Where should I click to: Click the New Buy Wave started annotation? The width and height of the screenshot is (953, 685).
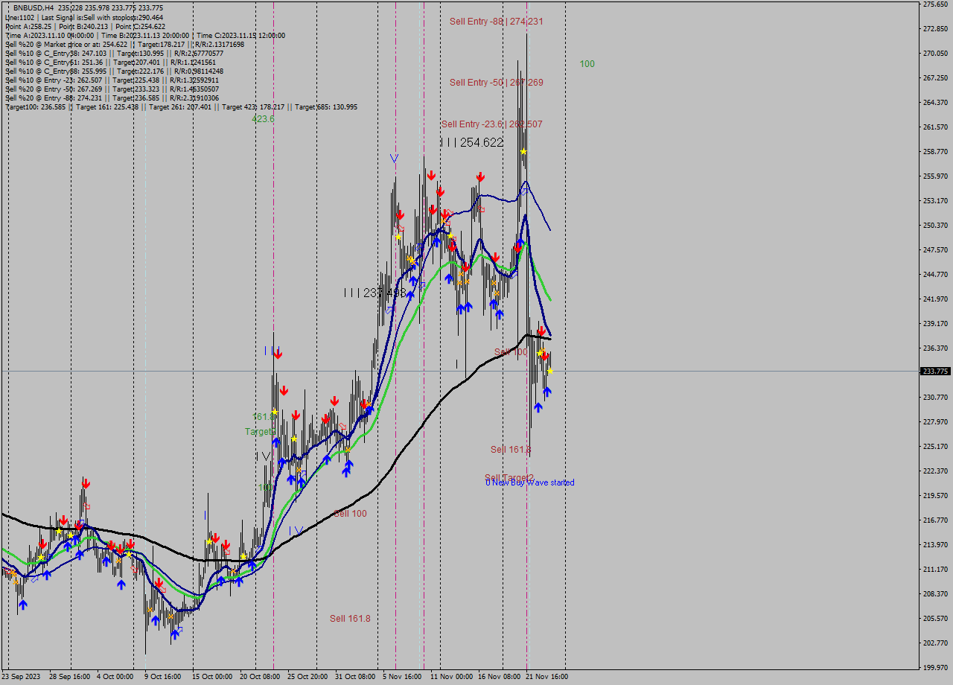[x=531, y=482]
